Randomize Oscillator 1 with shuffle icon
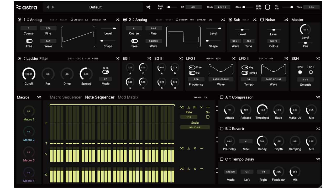Viewport: 336px width, 189px height. click(118, 20)
